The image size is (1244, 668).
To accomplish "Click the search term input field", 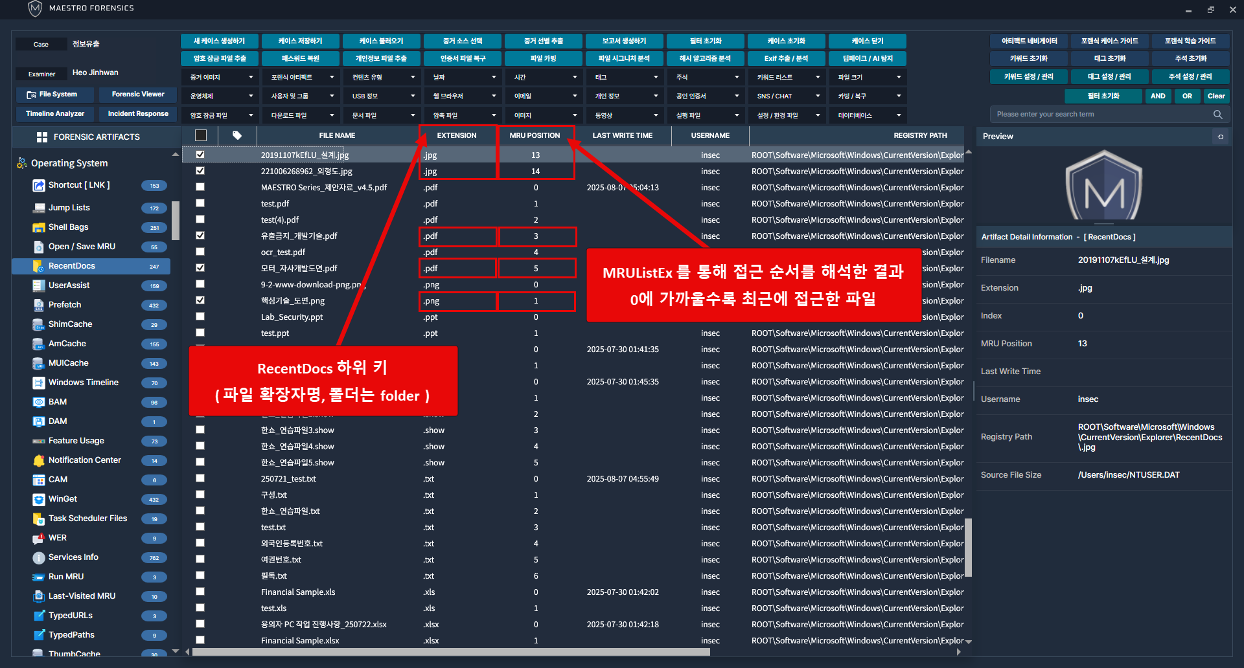I will 1101,115.
